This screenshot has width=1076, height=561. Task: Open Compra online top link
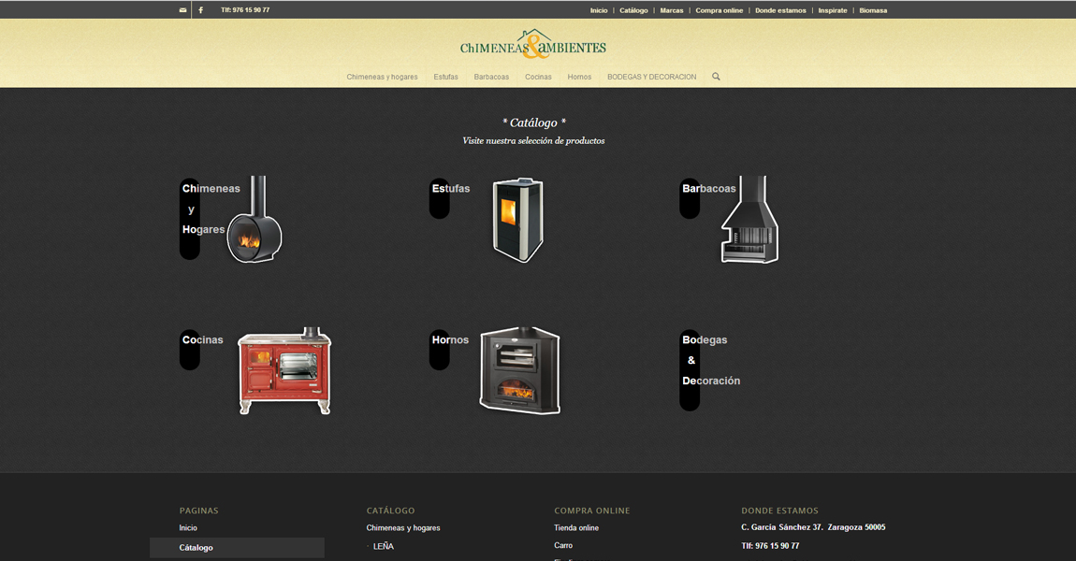[719, 10]
